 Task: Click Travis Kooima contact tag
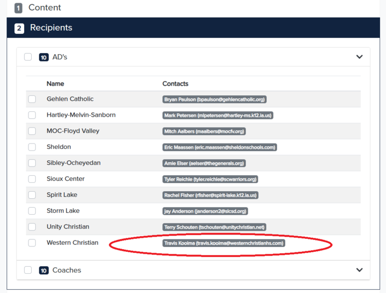[224, 243]
